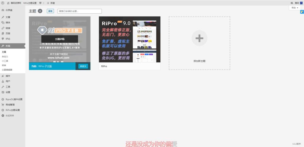This screenshot has height=147, width=304.
Task: Click the 添加新主题 label
Action: point(199,61)
